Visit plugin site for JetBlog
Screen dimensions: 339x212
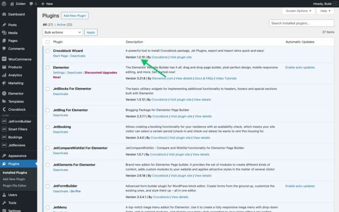[182, 116]
